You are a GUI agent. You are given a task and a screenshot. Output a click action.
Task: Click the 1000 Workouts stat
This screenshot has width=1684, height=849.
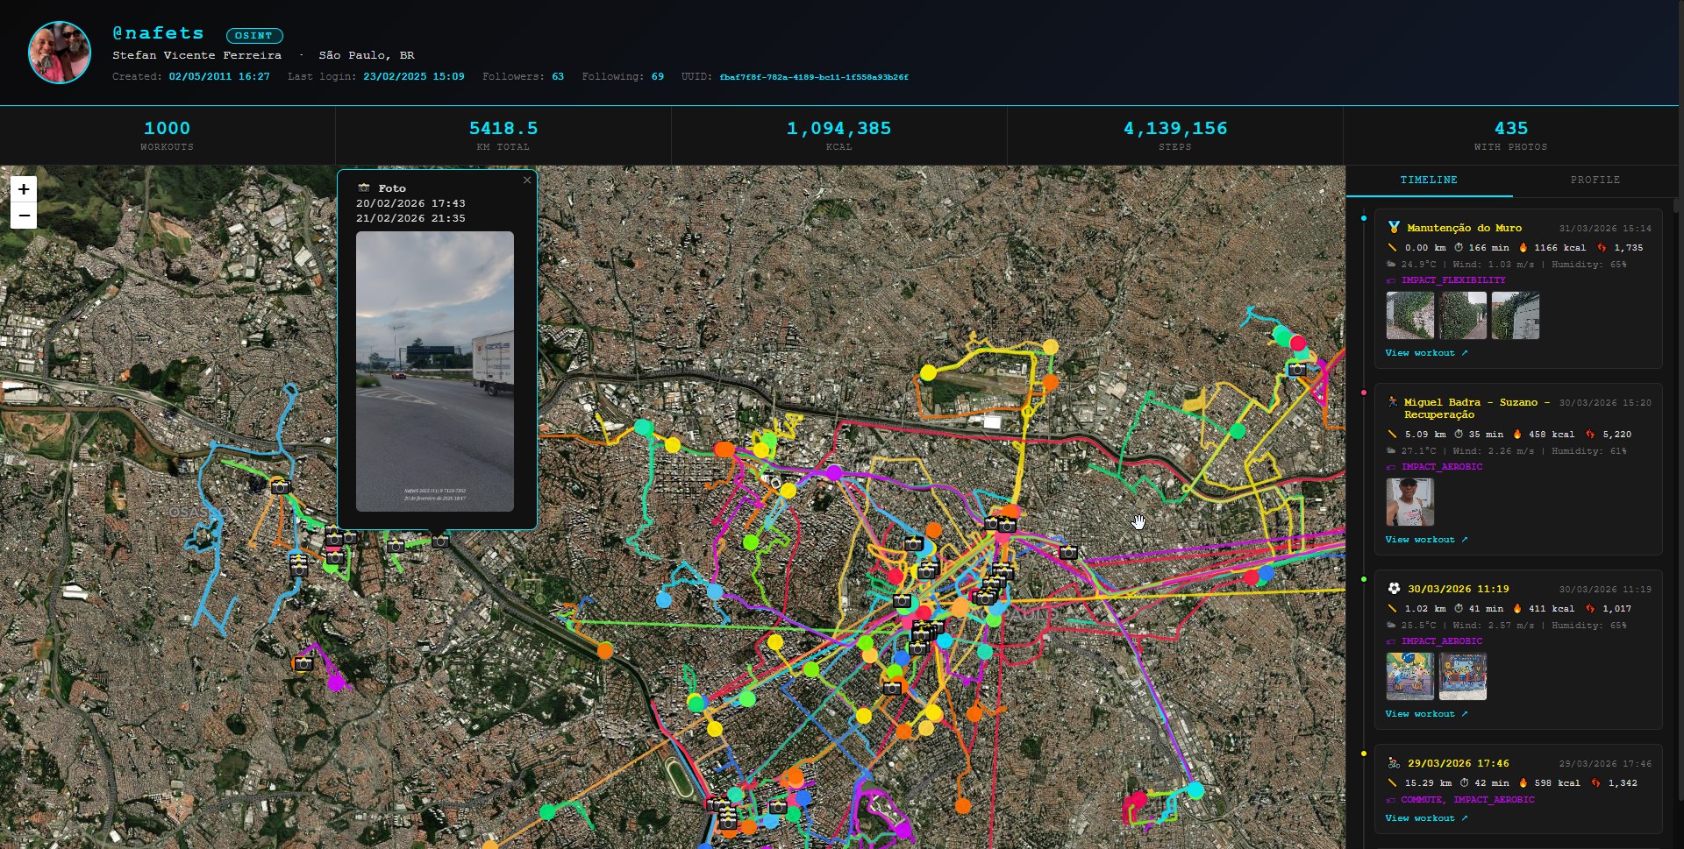pos(168,136)
